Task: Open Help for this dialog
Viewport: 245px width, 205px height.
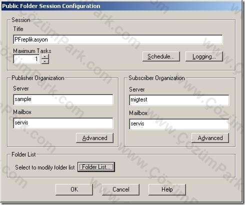Action: click(x=167, y=189)
